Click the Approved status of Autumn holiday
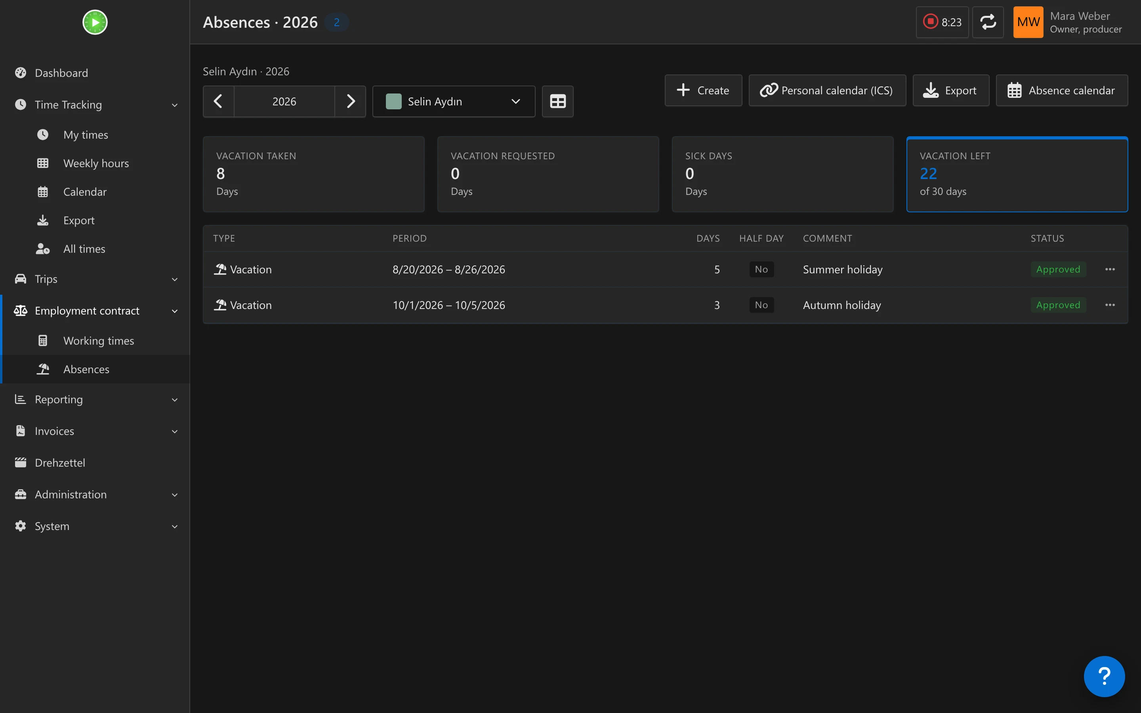The width and height of the screenshot is (1141, 713). 1058,305
